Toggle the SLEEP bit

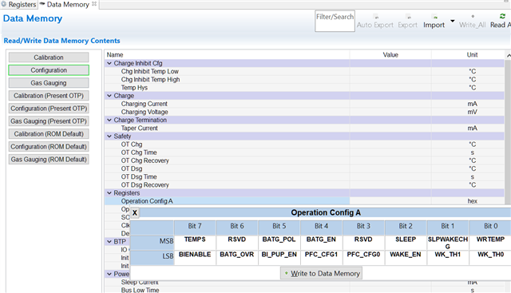tap(406, 243)
